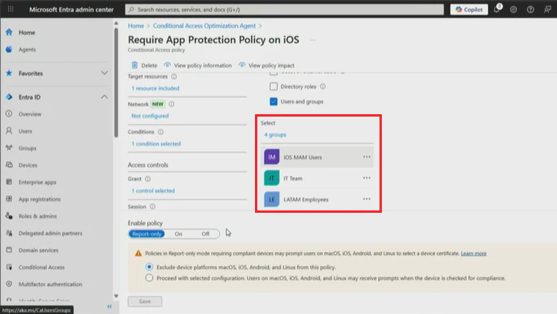Open the Copilot button
Screen dimensions: 557x314
[x=469, y=10]
